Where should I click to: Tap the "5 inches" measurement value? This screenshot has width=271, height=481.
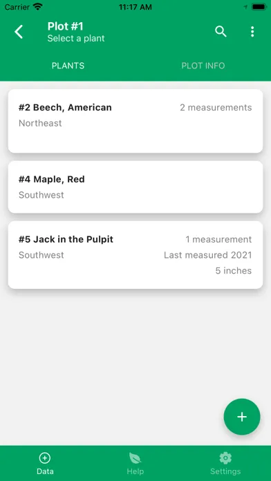click(x=234, y=271)
